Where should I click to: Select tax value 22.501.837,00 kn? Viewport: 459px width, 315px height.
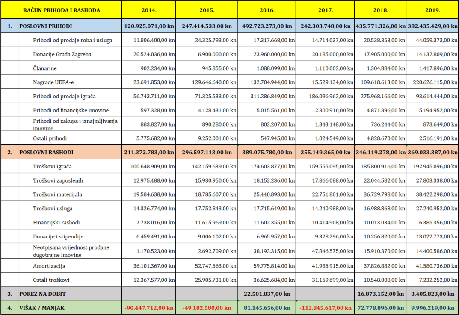click(267, 294)
